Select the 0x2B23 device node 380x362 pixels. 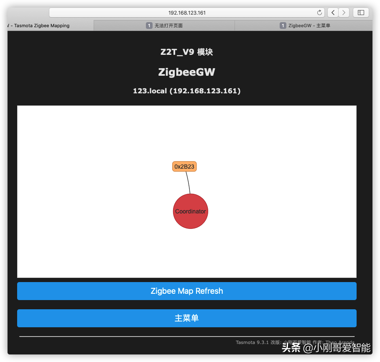[184, 167]
